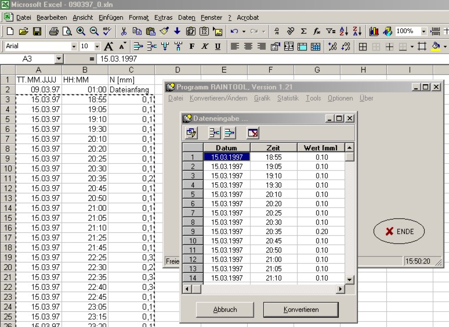
Task: Click the zoom out magnifier icon
Action: coord(94,31)
